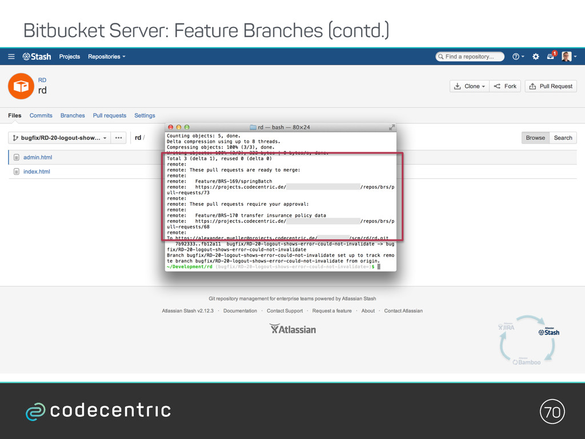
Task: Click the file icon beside admin.html
Action: [17, 157]
